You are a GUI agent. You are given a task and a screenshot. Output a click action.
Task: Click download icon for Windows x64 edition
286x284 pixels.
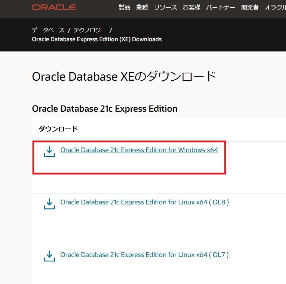49,151
